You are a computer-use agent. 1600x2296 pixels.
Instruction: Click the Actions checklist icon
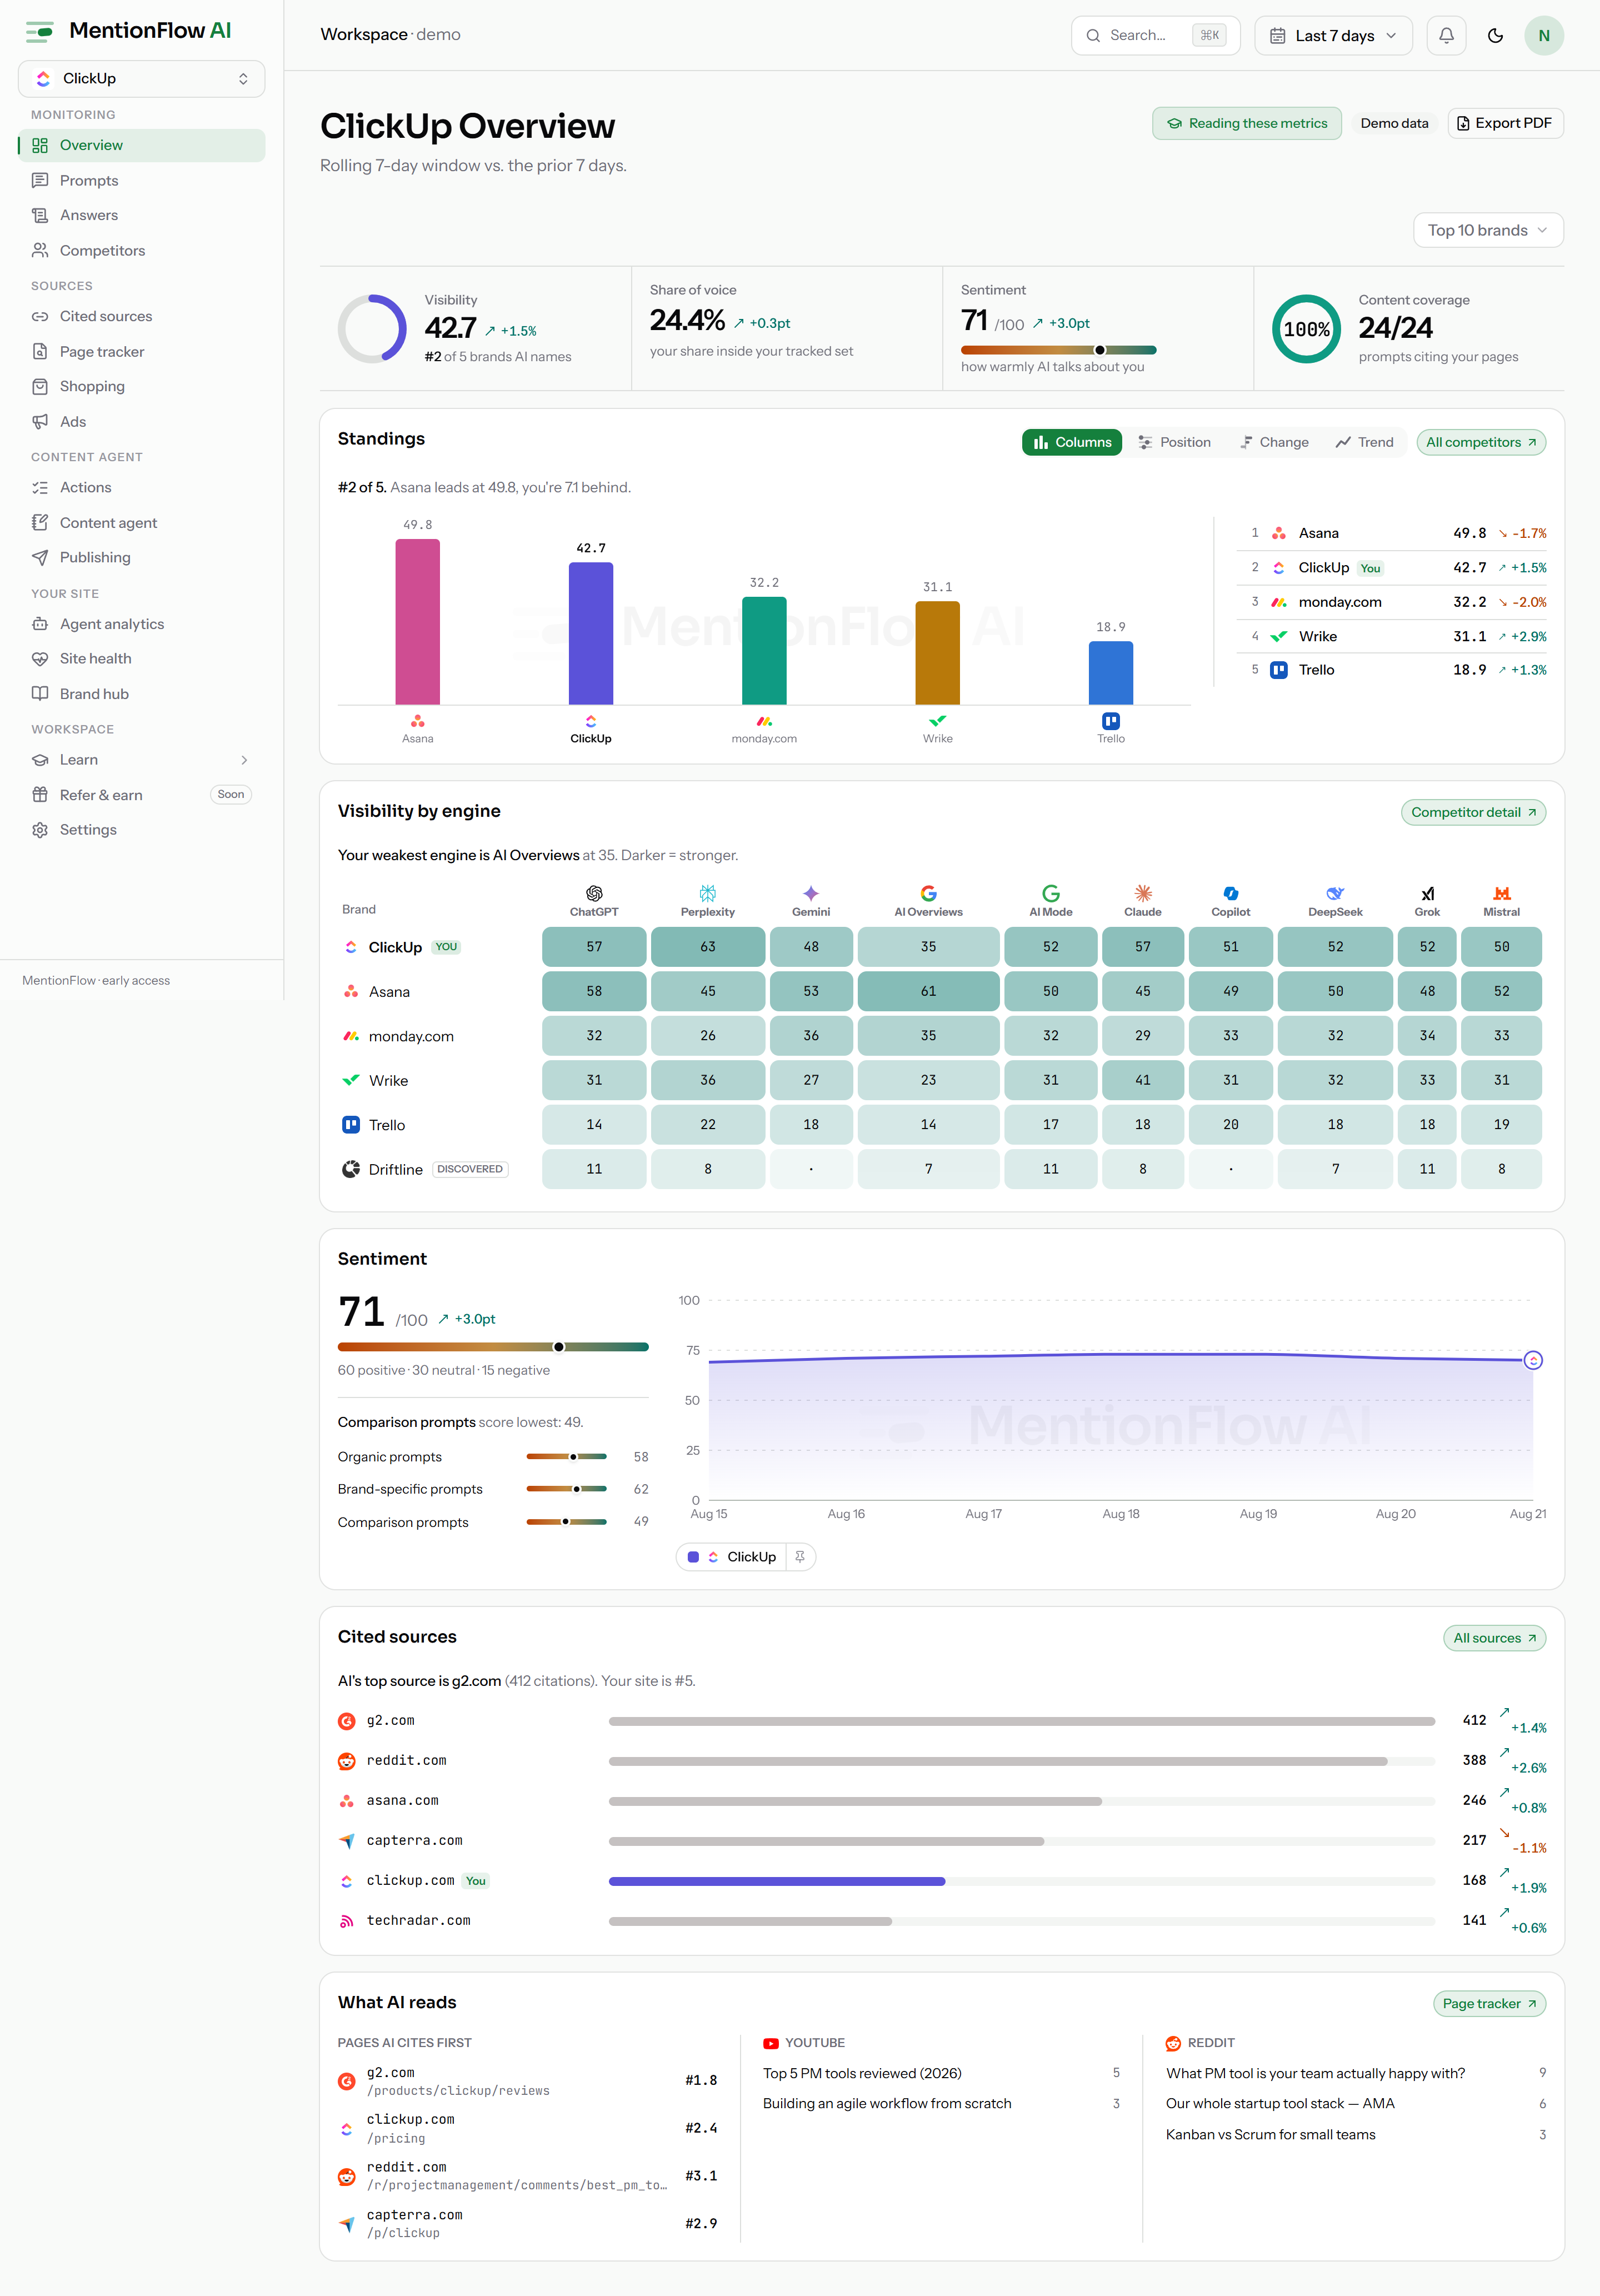click(x=40, y=487)
